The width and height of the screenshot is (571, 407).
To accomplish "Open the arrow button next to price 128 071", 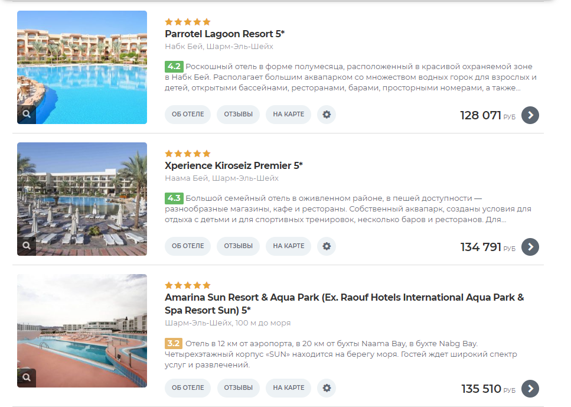I will point(530,115).
